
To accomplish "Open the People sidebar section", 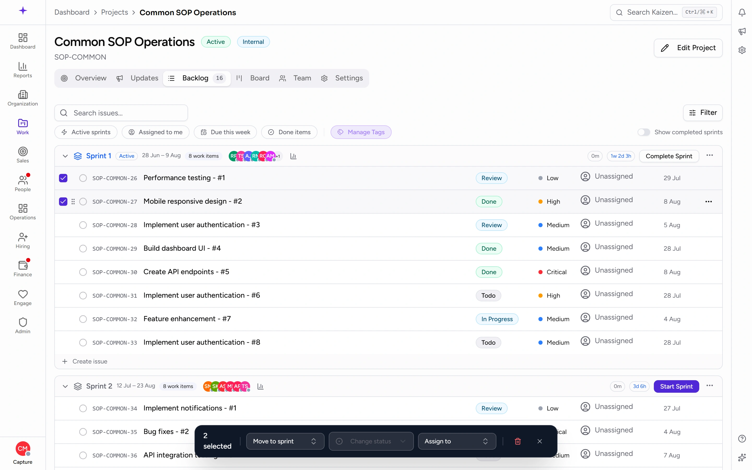I will [x=23, y=184].
